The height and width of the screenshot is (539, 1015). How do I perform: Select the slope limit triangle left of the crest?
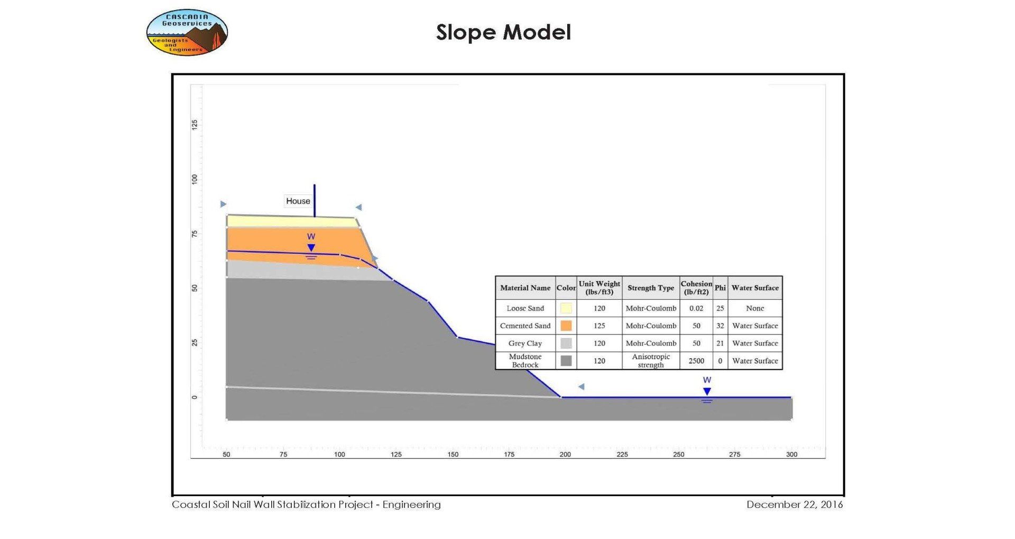223,204
